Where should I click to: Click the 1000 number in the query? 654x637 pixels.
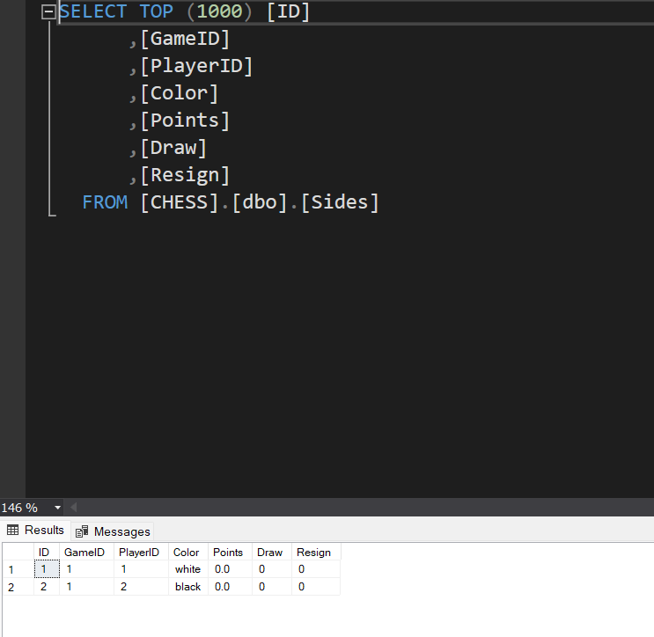[x=219, y=11]
